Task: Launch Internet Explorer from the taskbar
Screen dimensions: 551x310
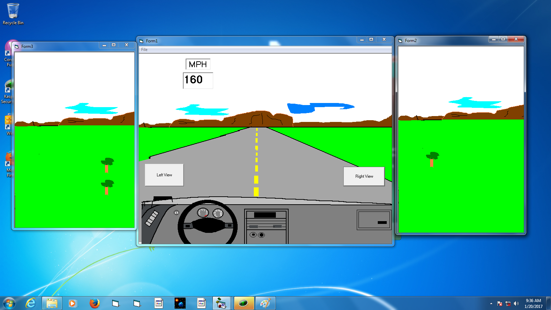Action: 31,303
